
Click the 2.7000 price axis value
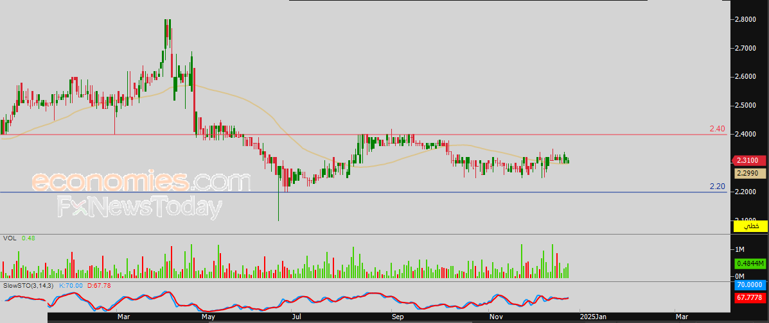745,48
